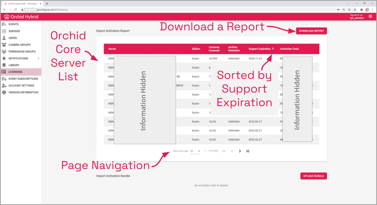377x205 pixels.
Task: Click the Permission Groups icon
Action: pos(4,51)
